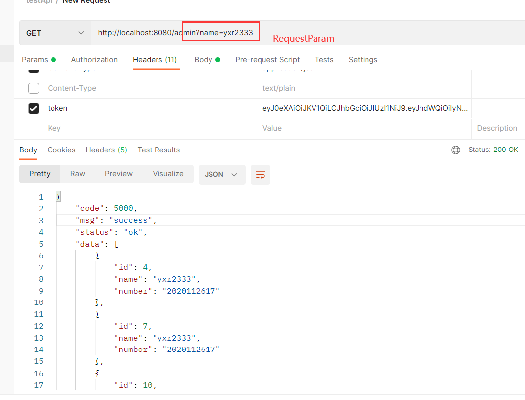This screenshot has height=400, width=525.
Task: Click the globe network icon beside Status
Action: (x=456, y=150)
